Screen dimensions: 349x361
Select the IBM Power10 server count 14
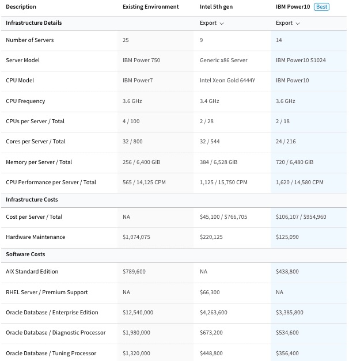pos(279,40)
